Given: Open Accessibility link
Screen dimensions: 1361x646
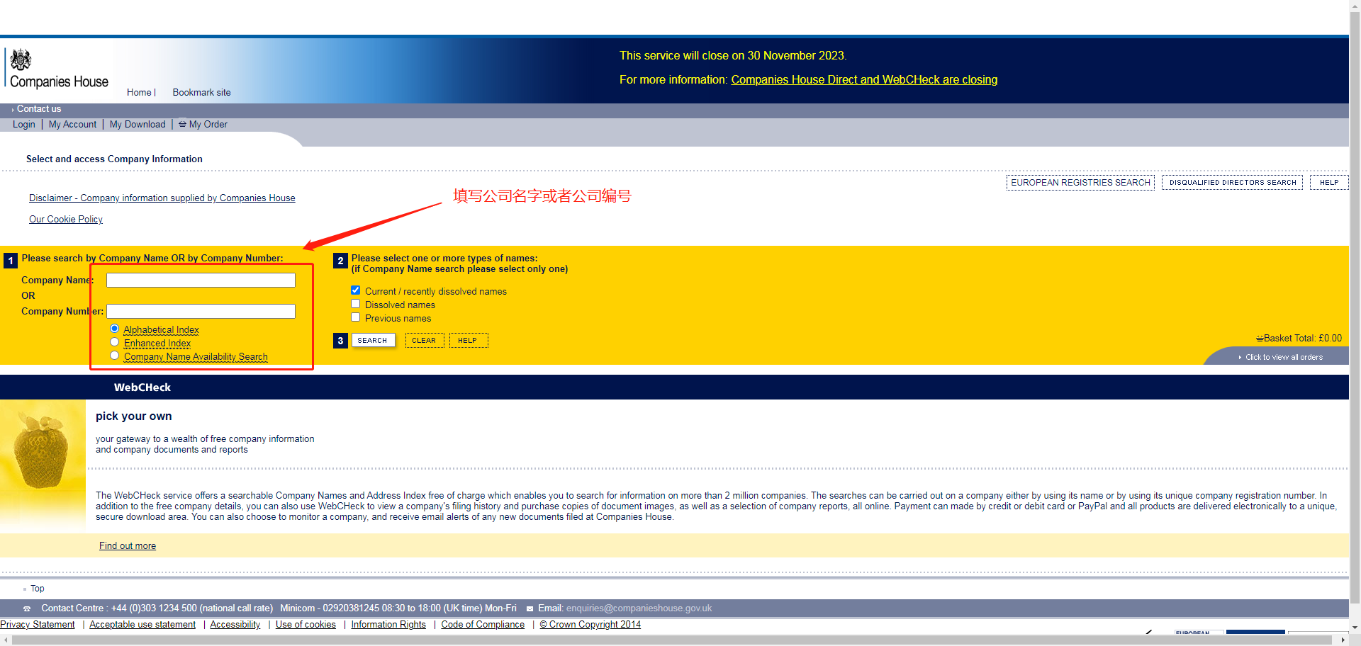Looking at the screenshot, I should (235, 625).
